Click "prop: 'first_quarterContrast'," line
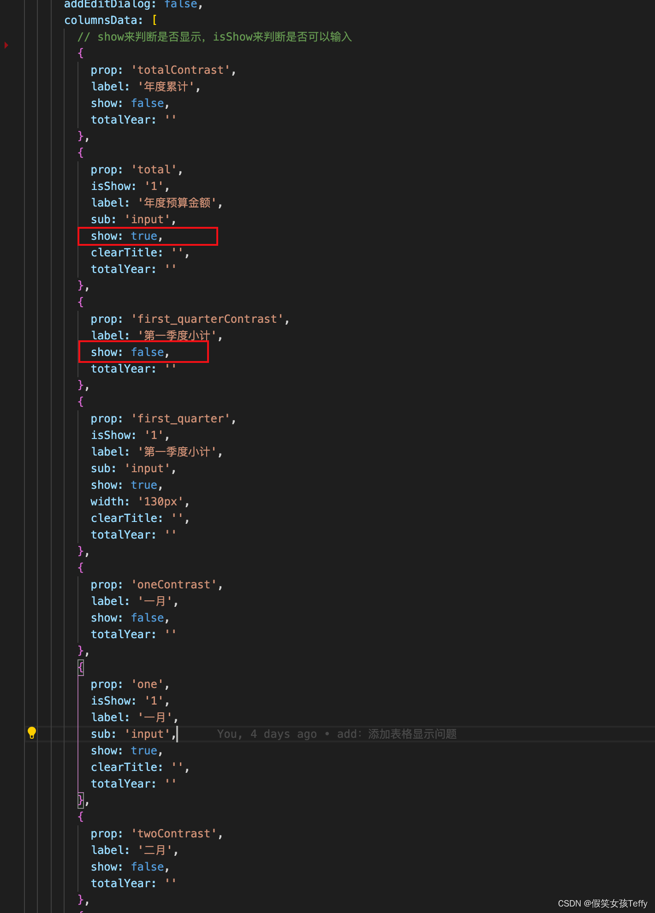The height and width of the screenshot is (913, 655). point(190,319)
